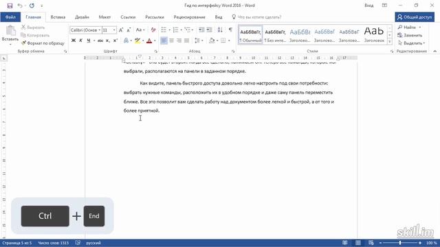The height and width of the screenshot is (247, 440).
Task: Open borders dropdown
Action: click(229, 40)
